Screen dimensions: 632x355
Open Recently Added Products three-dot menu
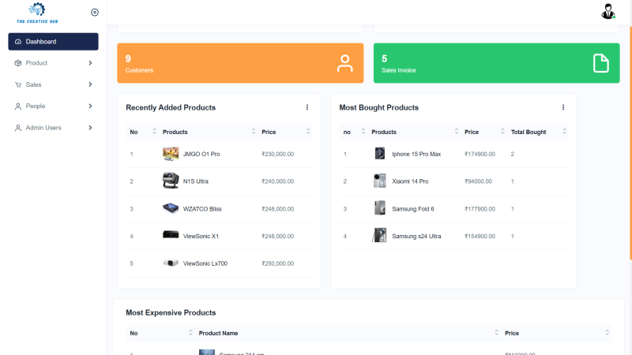pyautogui.click(x=307, y=107)
